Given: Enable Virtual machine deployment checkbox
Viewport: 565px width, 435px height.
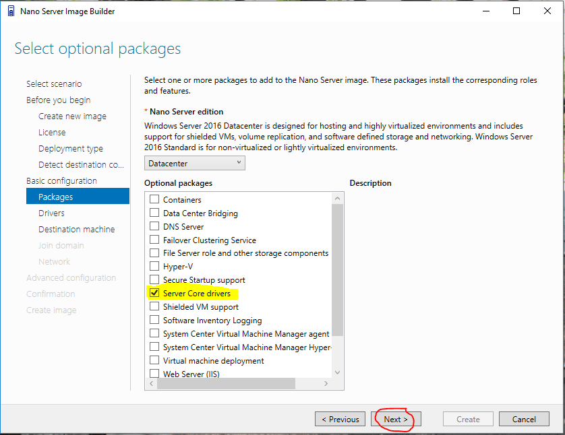Looking at the screenshot, I should click(x=154, y=360).
